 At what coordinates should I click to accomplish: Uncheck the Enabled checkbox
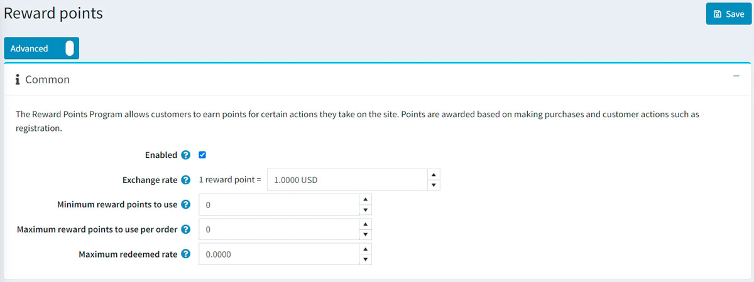click(x=202, y=155)
